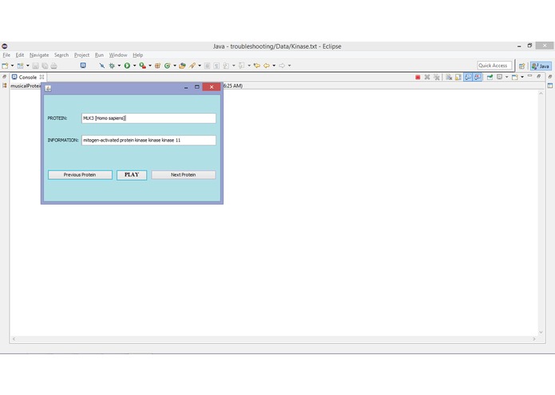The image size is (555, 395).
Task: Click the External Tools run icon
Action: pos(142,66)
